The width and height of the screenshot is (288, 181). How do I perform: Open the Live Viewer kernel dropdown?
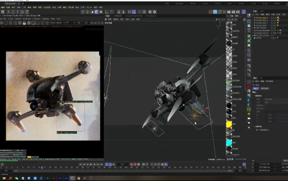pyautogui.click(x=57, y=23)
